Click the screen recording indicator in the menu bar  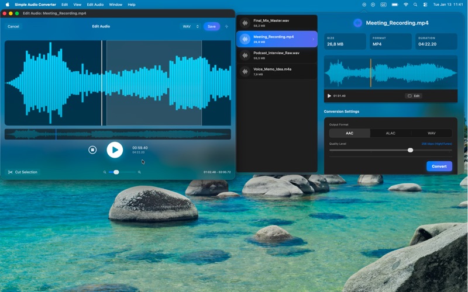click(373, 5)
